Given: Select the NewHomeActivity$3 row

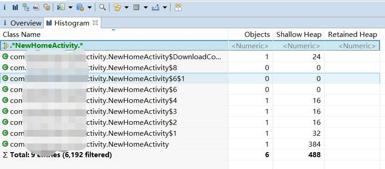Looking at the screenshot, I should click(x=190, y=111).
